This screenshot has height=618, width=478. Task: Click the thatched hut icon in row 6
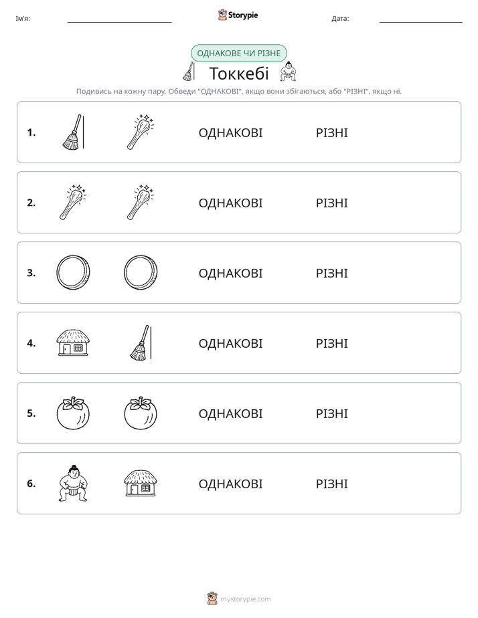coord(141,483)
